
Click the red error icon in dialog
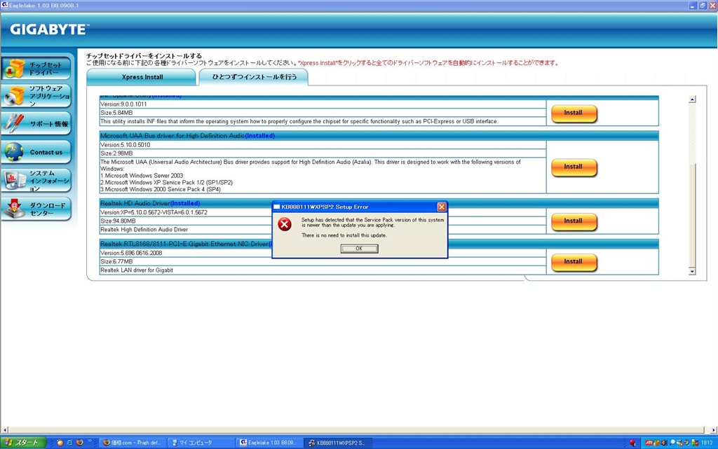coord(285,224)
